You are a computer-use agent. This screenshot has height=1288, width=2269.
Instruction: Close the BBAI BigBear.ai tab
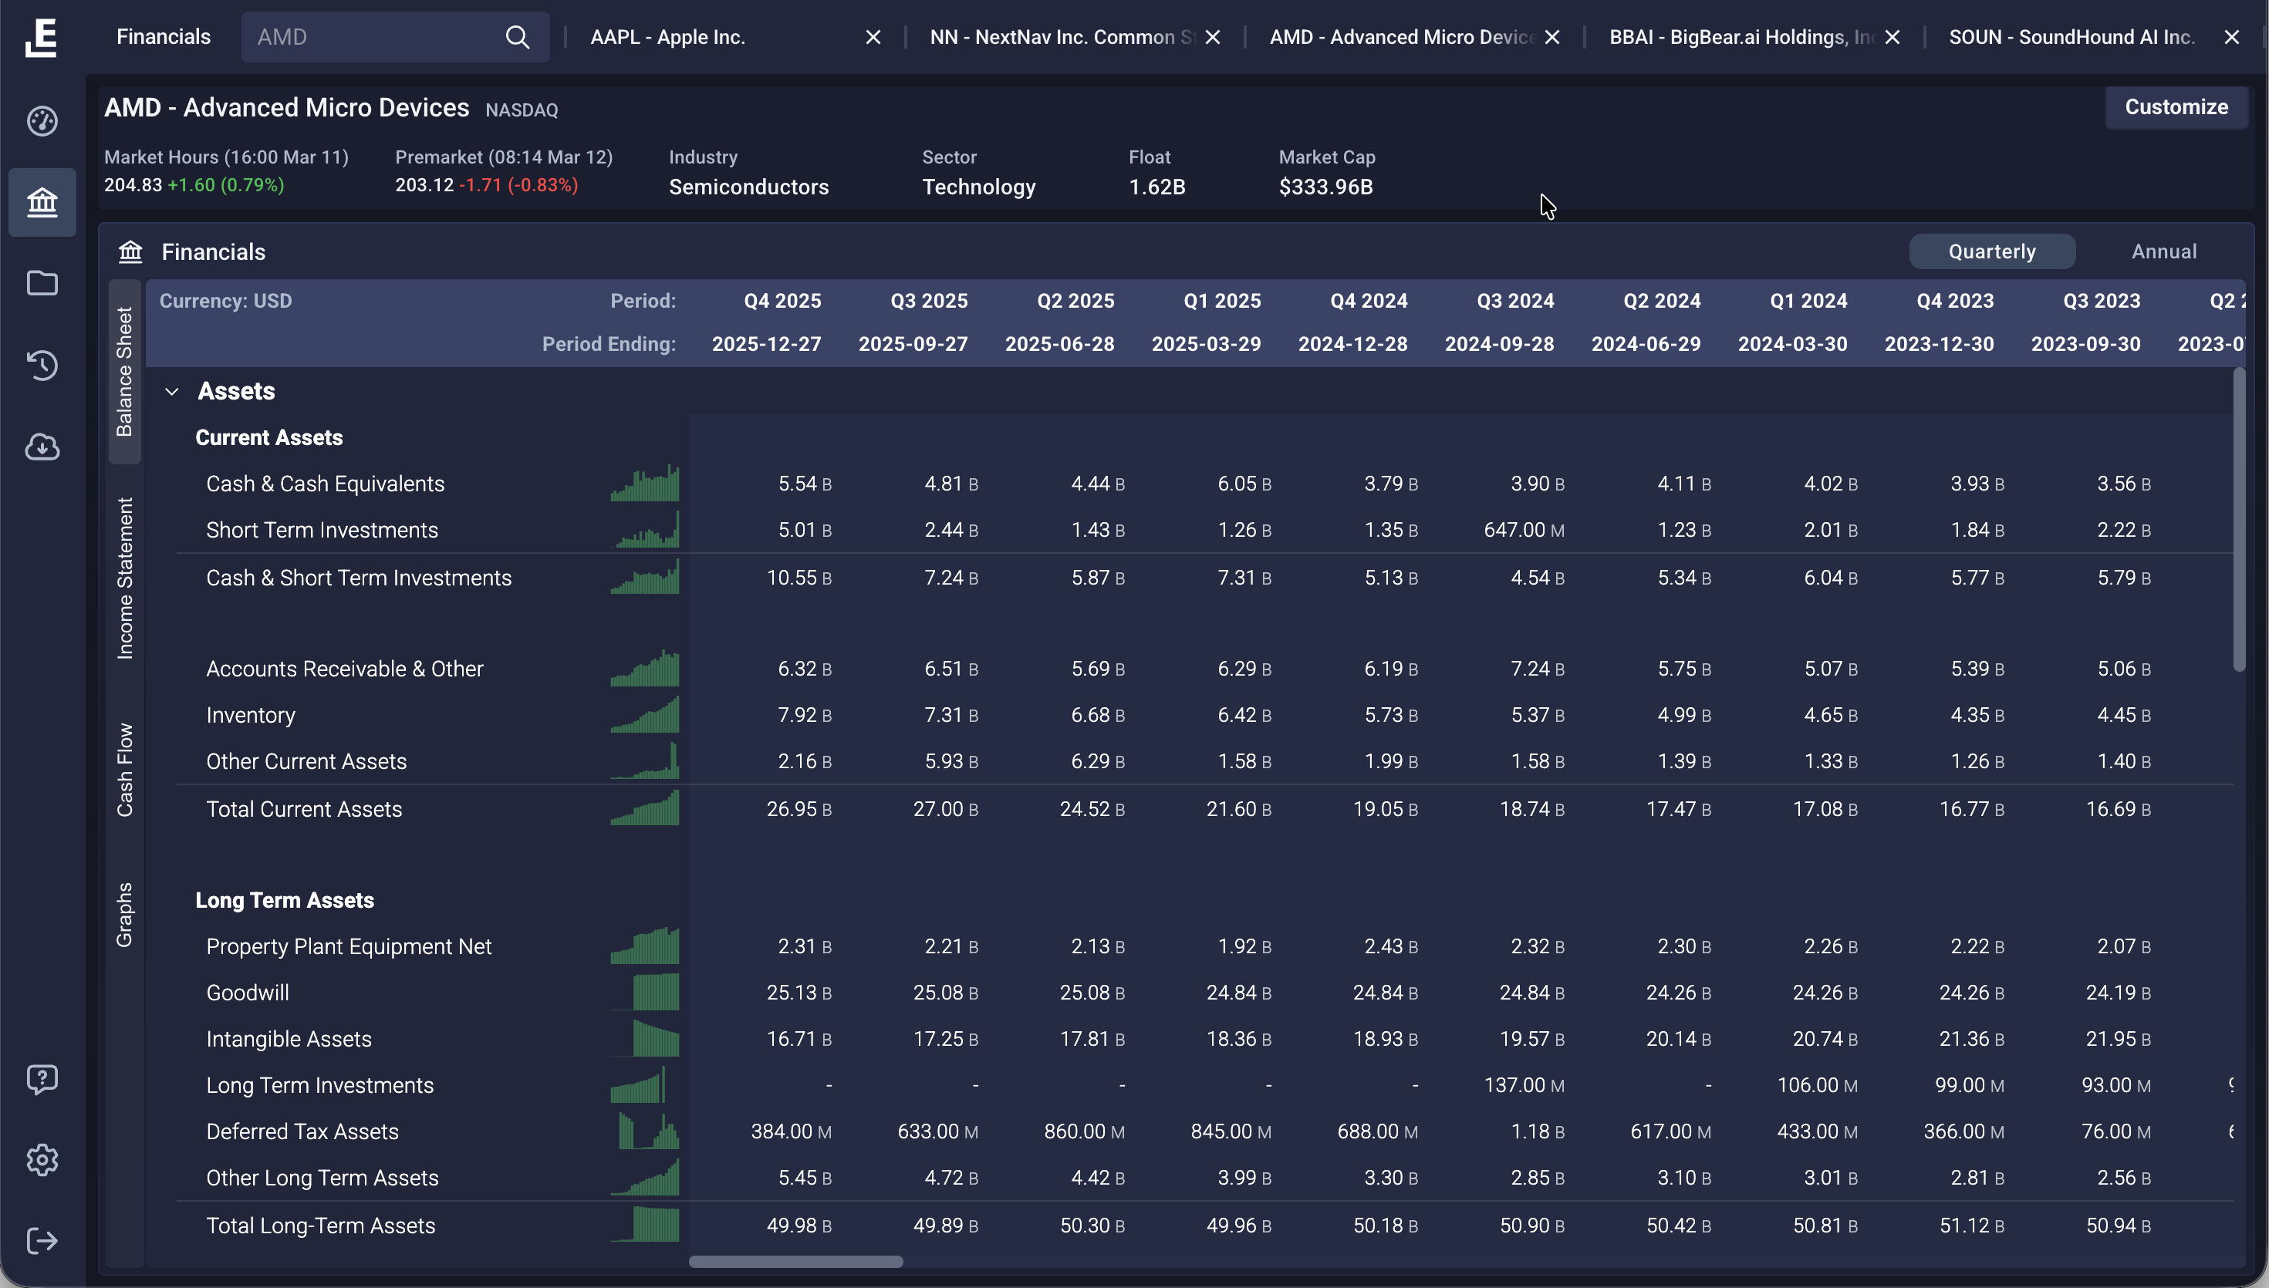1893,37
